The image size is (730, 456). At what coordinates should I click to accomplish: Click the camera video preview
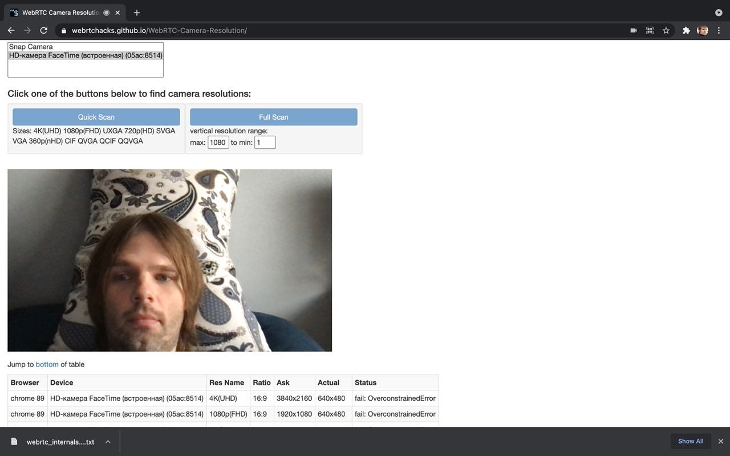(x=169, y=260)
